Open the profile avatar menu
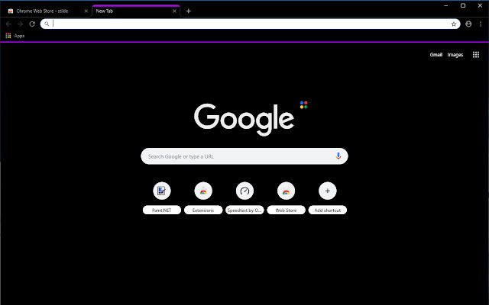The height and width of the screenshot is (305, 489). click(x=468, y=24)
